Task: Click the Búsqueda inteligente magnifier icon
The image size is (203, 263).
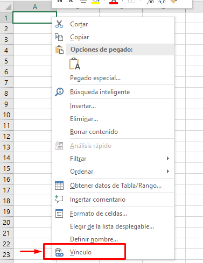Action: click(59, 92)
